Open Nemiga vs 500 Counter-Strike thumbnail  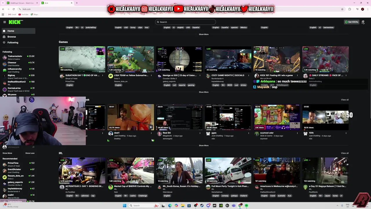pos(179,59)
